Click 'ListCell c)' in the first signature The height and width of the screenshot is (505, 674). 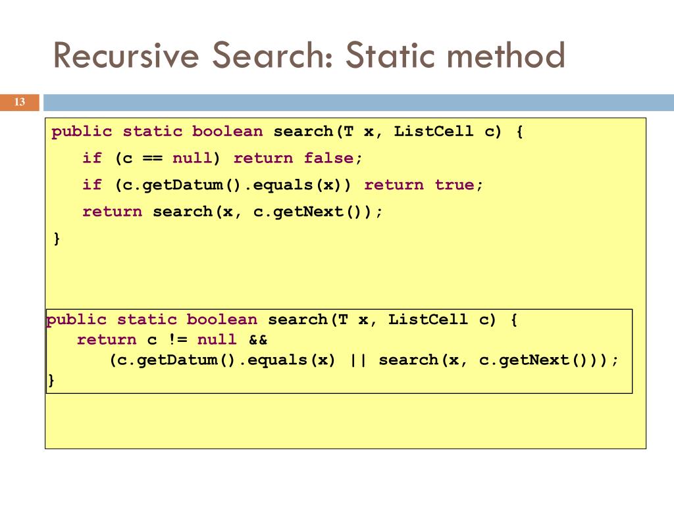[x=448, y=132]
